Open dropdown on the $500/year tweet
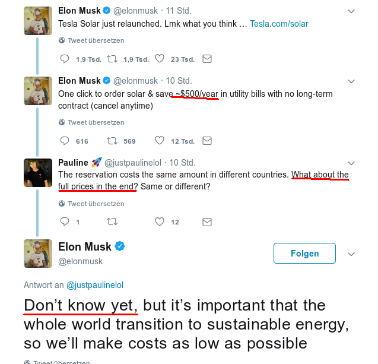Image resolution: width=378 pixels, height=364 pixels. tap(351, 81)
